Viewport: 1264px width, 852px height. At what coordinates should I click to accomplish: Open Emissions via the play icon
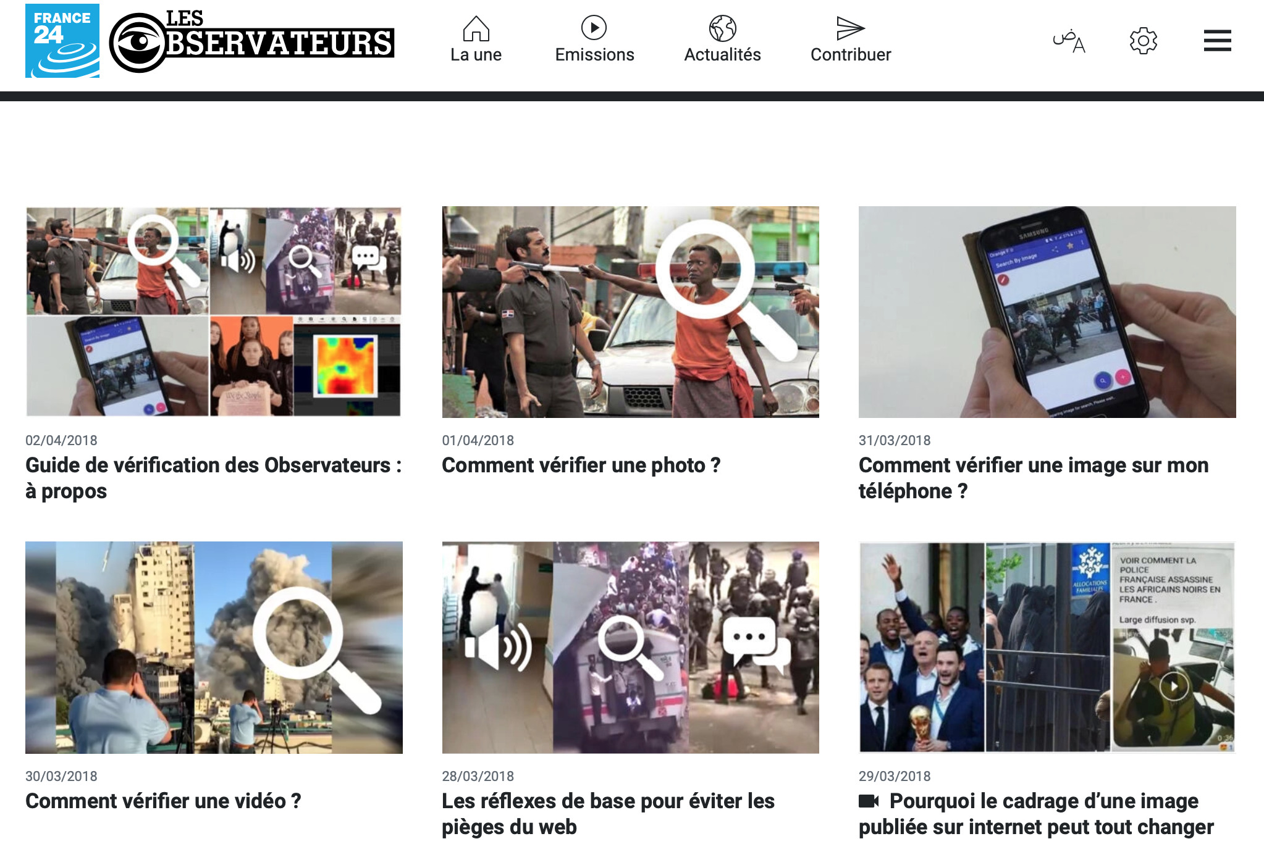(594, 28)
